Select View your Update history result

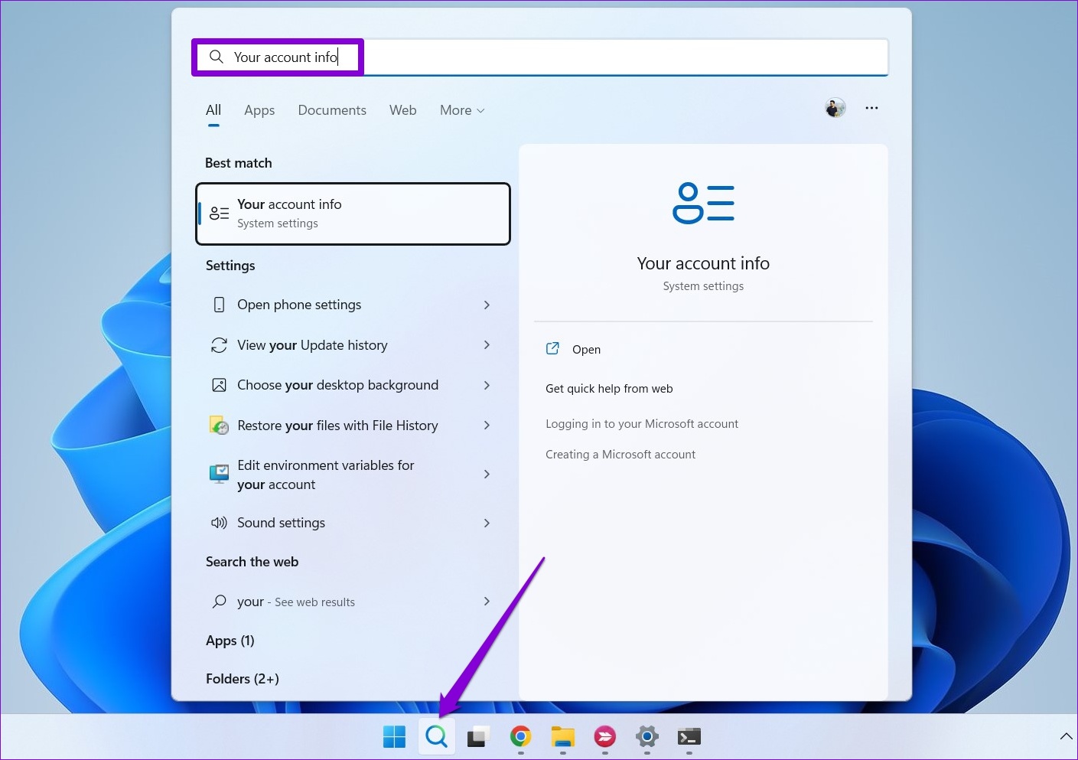click(353, 345)
